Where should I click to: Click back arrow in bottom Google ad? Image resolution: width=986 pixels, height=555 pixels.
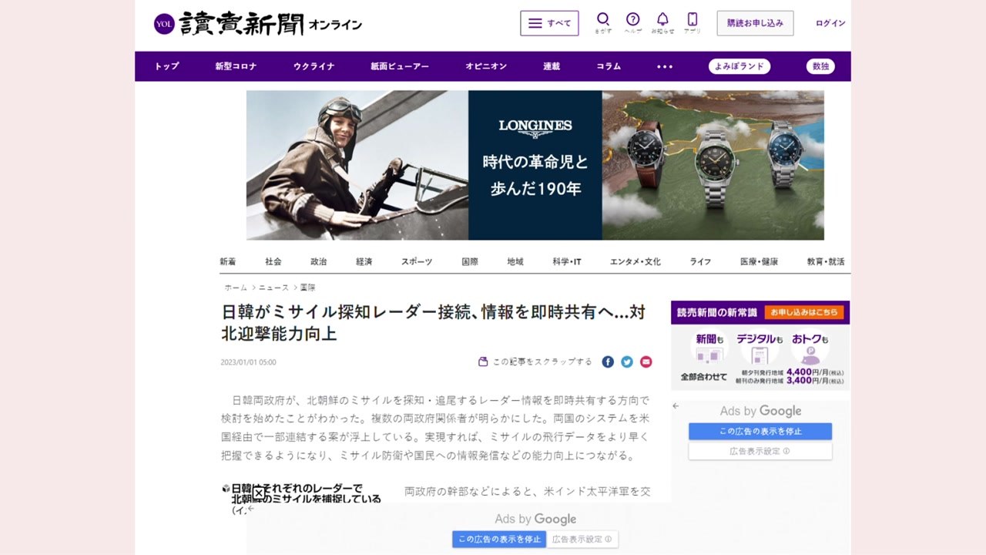(250, 509)
